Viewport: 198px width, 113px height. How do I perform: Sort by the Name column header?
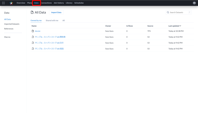click(x=34, y=26)
